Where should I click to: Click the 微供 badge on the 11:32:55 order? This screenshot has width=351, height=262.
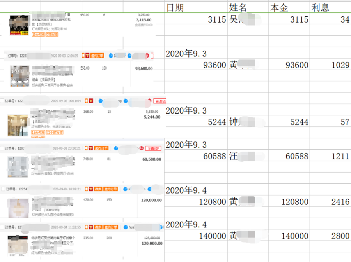(97, 227)
